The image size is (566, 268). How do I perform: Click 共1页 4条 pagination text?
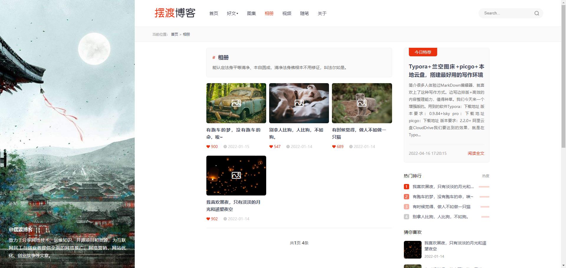(299, 243)
